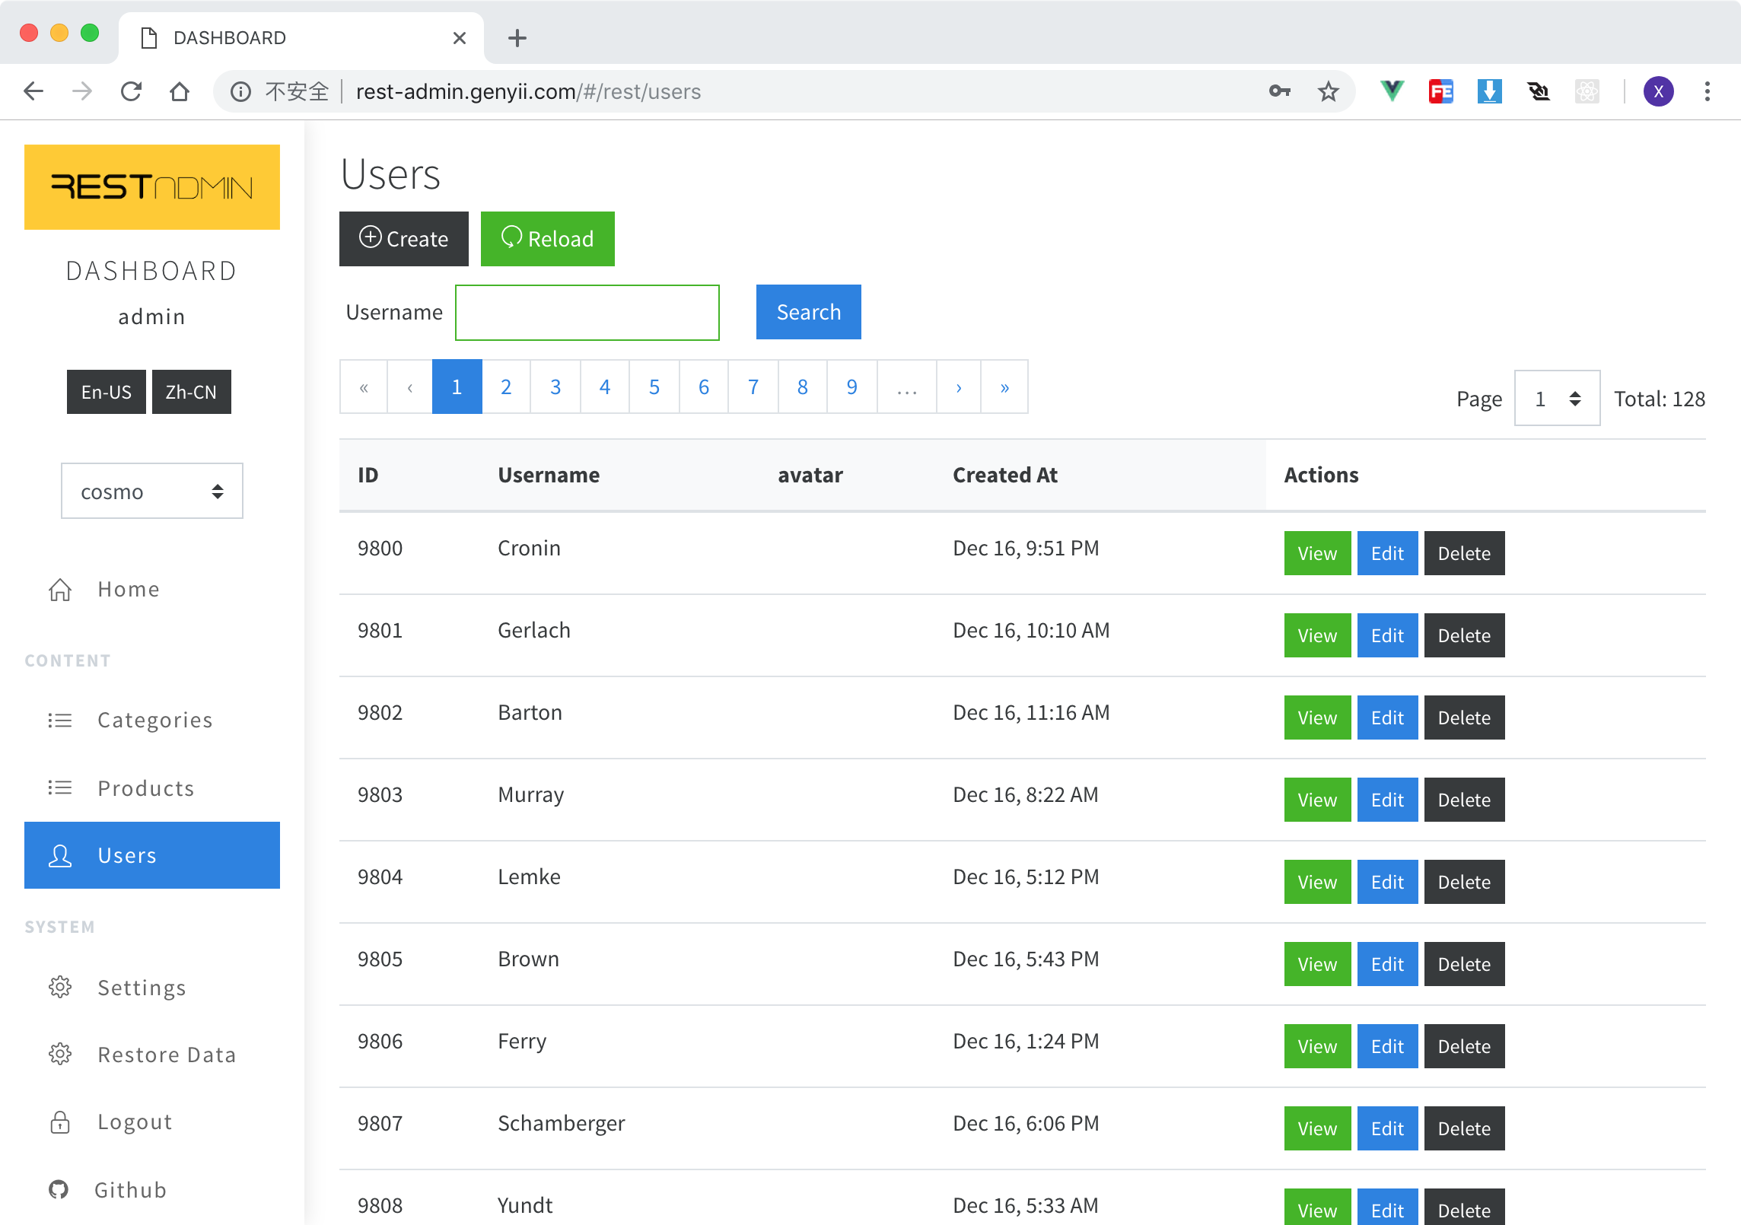Image resolution: width=1741 pixels, height=1225 pixels.
Task: Go to page 9 in pagination
Action: pos(852,387)
